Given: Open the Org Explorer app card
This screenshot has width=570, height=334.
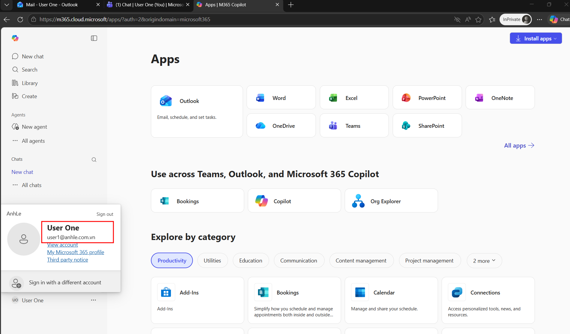Looking at the screenshot, I should pyautogui.click(x=391, y=201).
